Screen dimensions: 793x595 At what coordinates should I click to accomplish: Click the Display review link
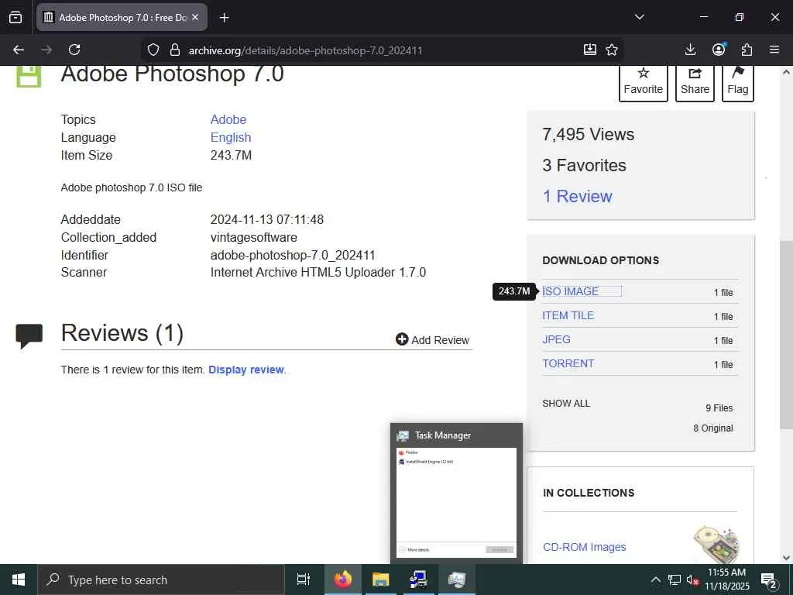(246, 370)
